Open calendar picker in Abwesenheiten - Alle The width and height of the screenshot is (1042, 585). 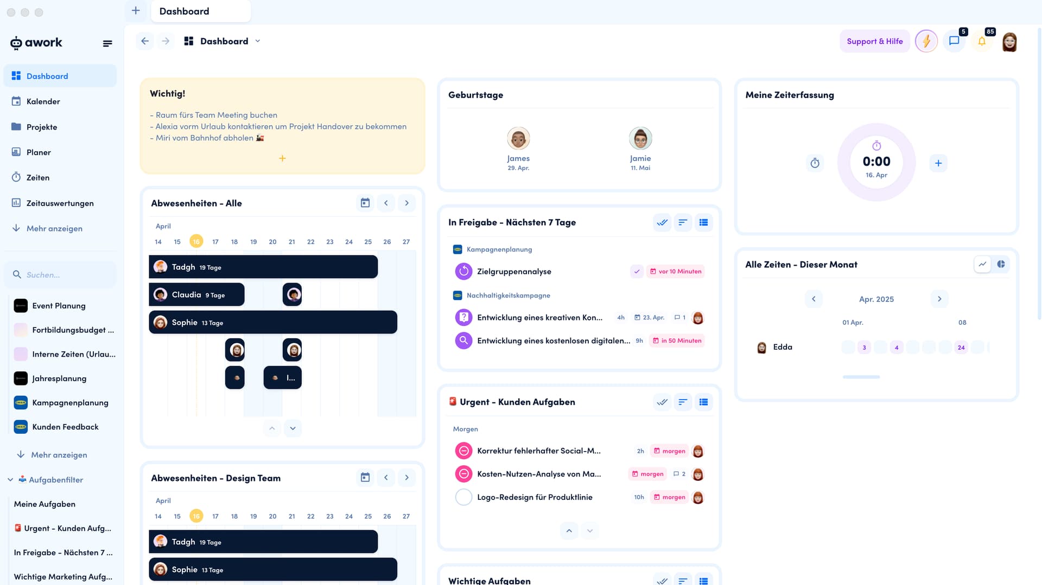coord(365,203)
